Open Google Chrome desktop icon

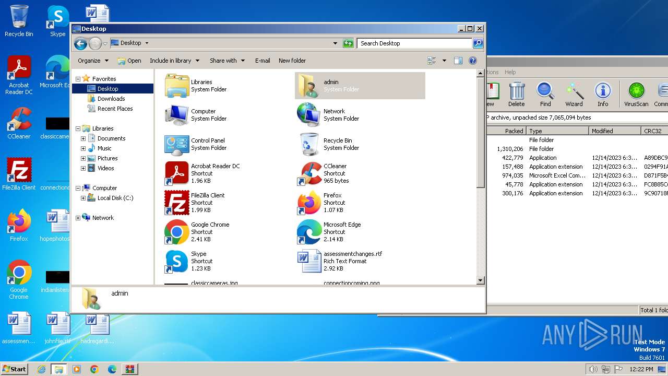click(19, 279)
